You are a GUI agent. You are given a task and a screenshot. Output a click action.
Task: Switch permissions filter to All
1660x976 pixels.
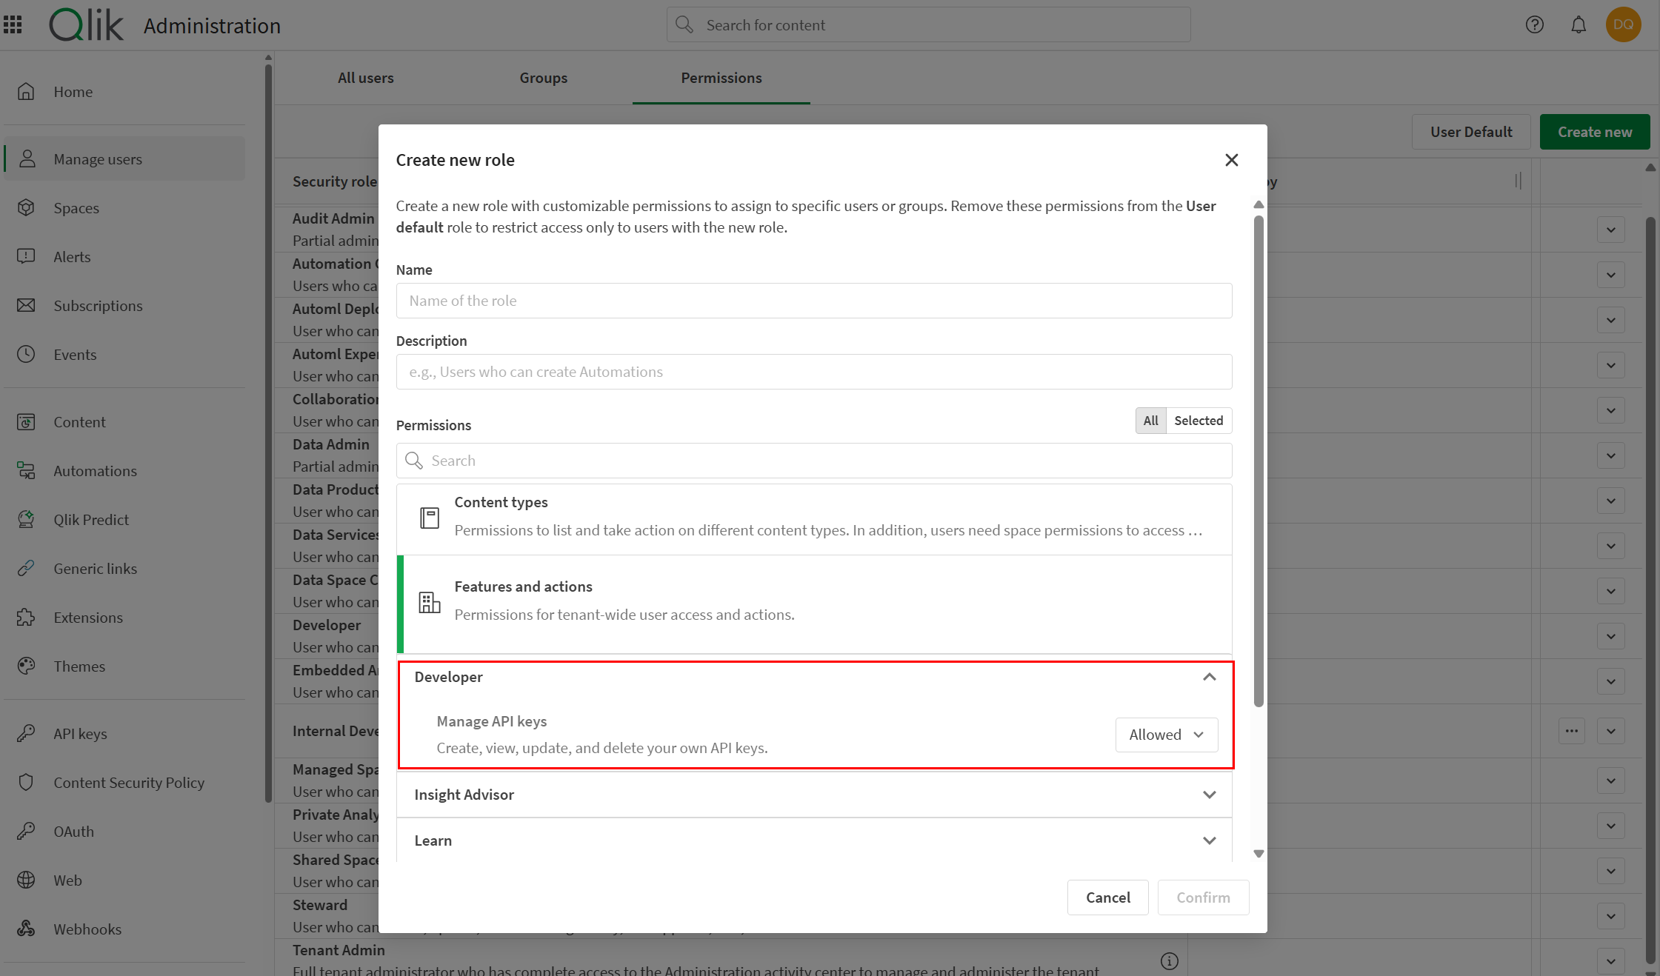coord(1150,420)
